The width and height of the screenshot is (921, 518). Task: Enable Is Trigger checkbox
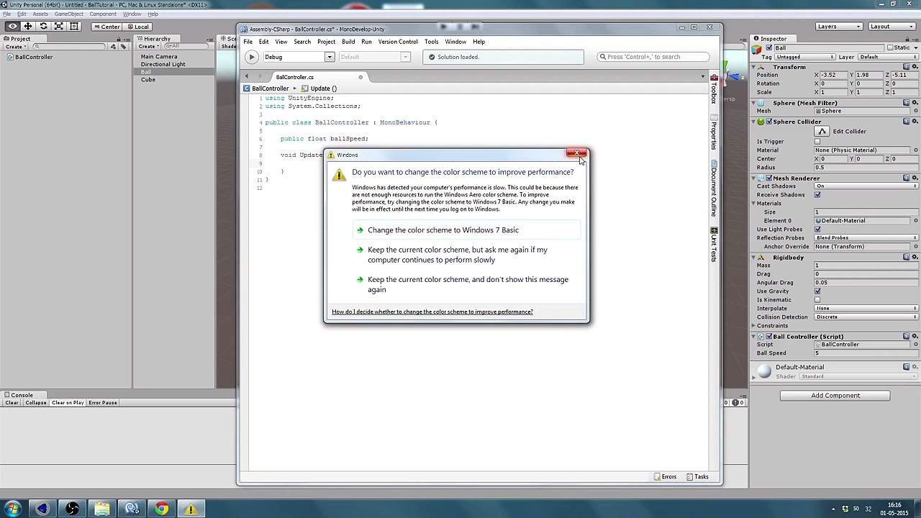click(x=817, y=142)
